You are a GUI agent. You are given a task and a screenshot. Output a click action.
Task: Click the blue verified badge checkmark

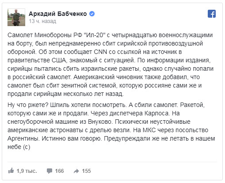[92, 14]
